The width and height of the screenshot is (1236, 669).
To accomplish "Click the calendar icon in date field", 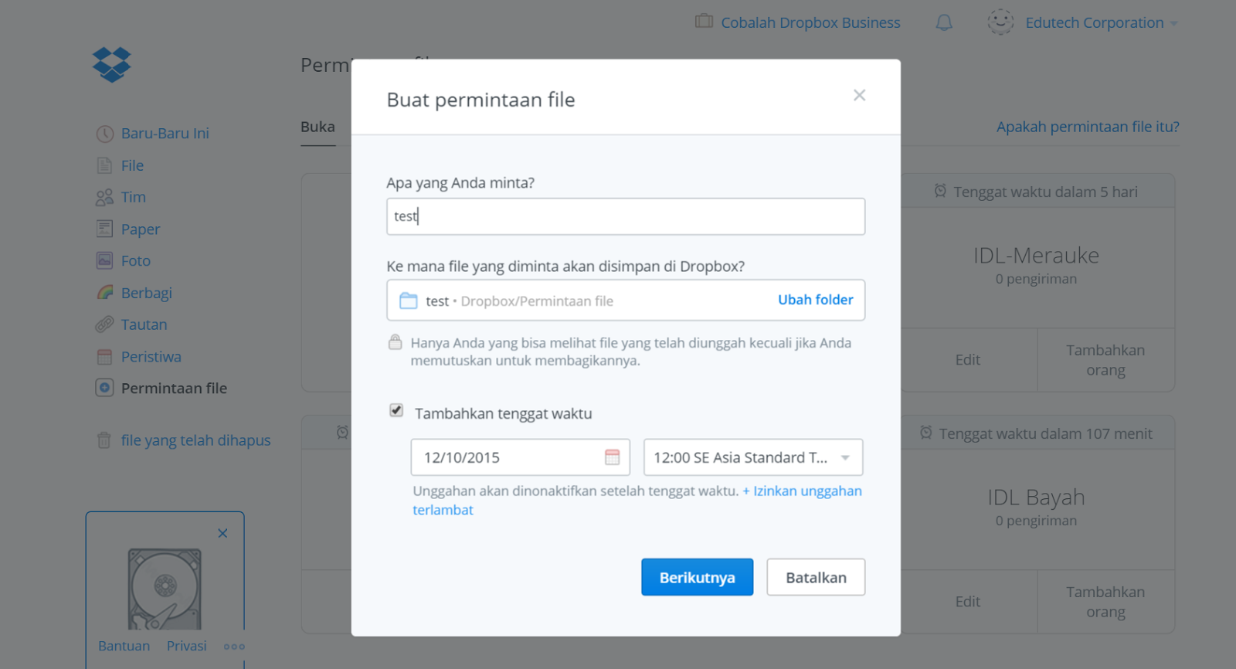I will pos(612,457).
